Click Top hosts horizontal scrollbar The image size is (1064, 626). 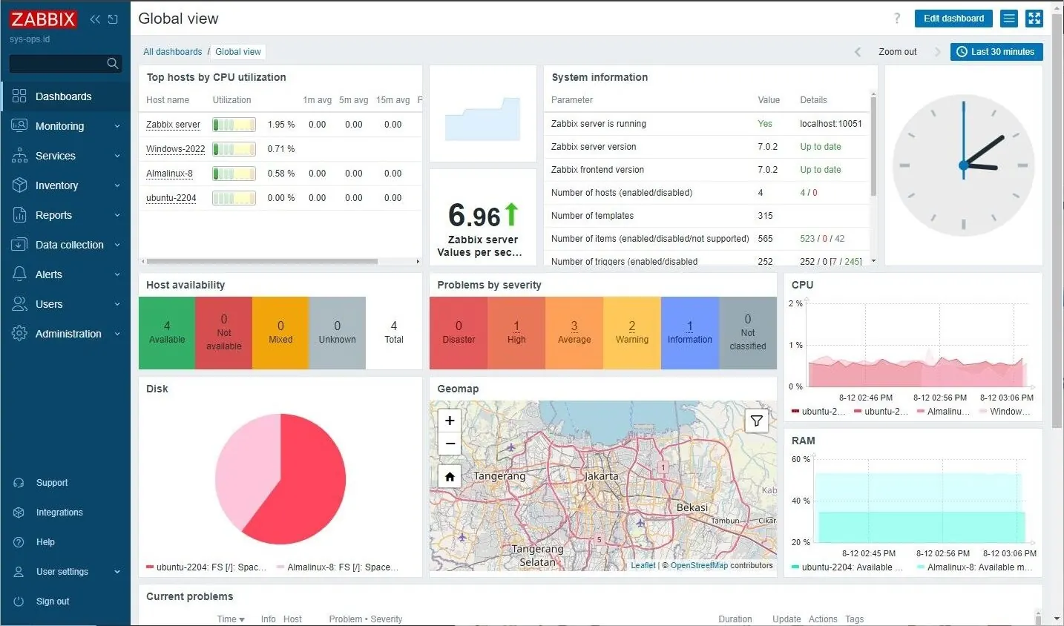tap(262, 261)
